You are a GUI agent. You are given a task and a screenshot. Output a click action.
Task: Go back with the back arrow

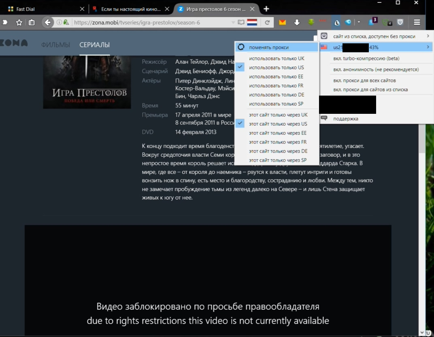pos(48,22)
